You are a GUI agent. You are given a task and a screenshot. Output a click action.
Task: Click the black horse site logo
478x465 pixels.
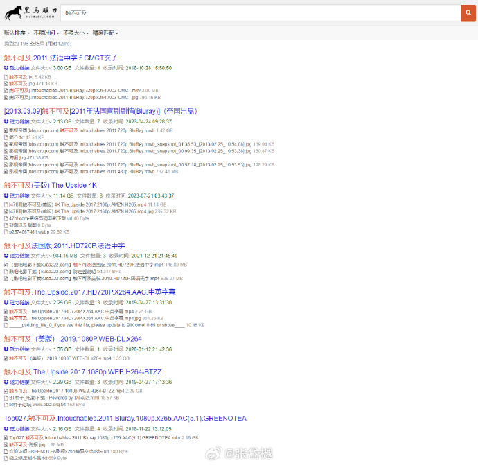(30, 12)
